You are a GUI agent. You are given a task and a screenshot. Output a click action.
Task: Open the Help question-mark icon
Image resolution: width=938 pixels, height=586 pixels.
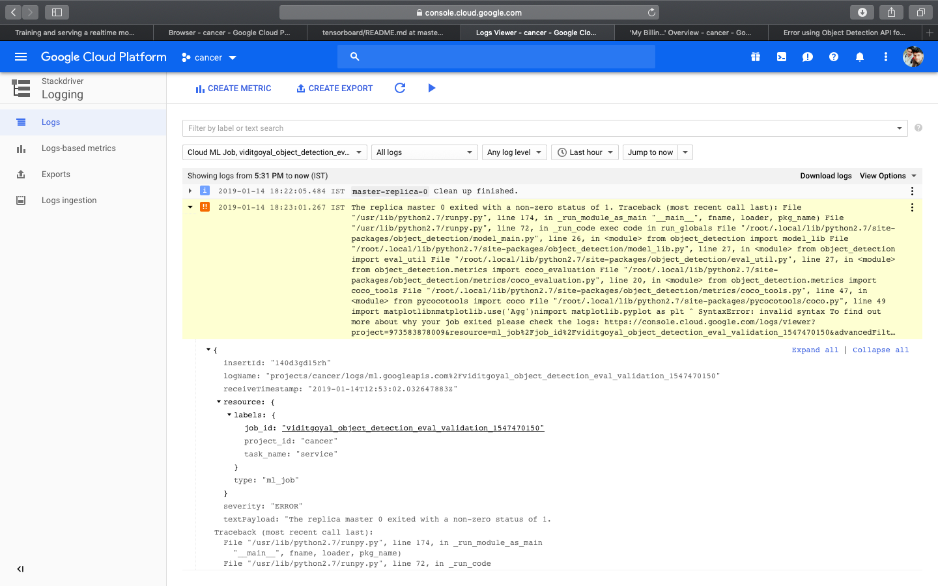(x=833, y=57)
